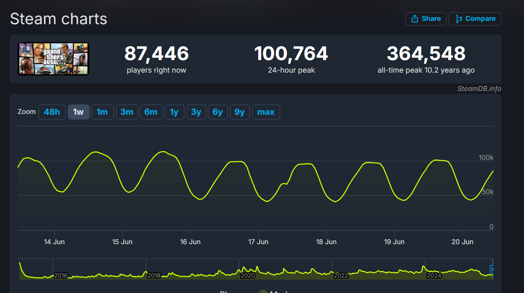
Task: Click 2022 on the navigator timeline
Action: [341, 275]
